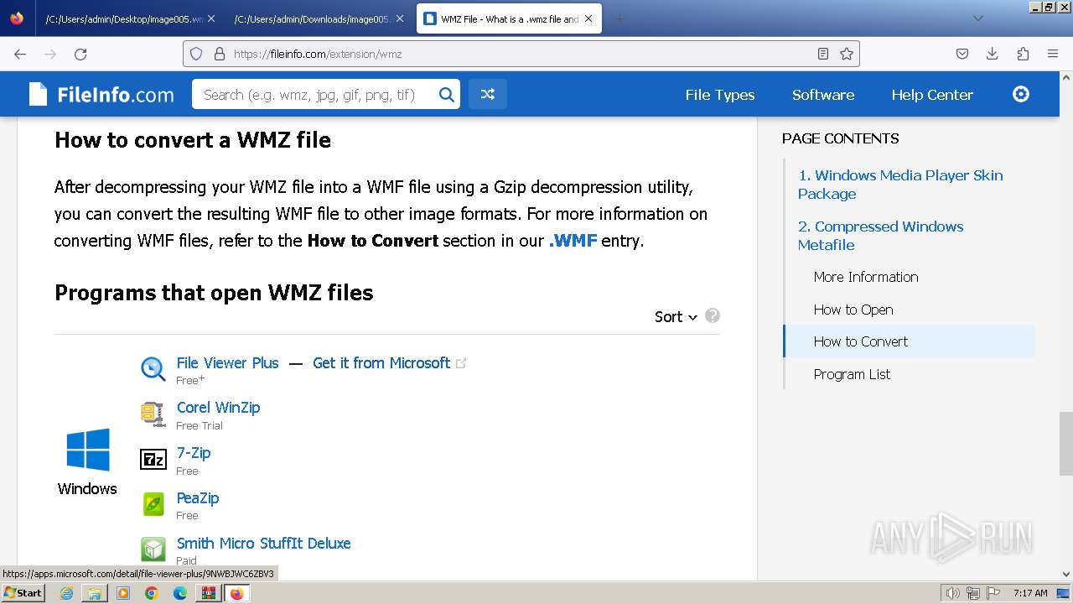
Task: Open the Help Center menu
Action: [x=932, y=95]
